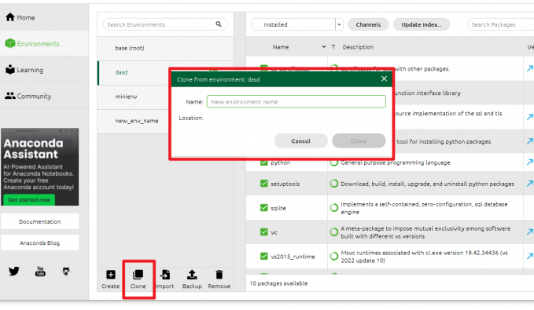Click the Update index button

(x=422, y=24)
